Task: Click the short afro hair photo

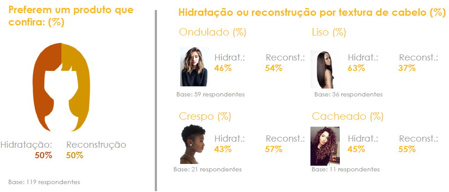Action: coord(195,145)
